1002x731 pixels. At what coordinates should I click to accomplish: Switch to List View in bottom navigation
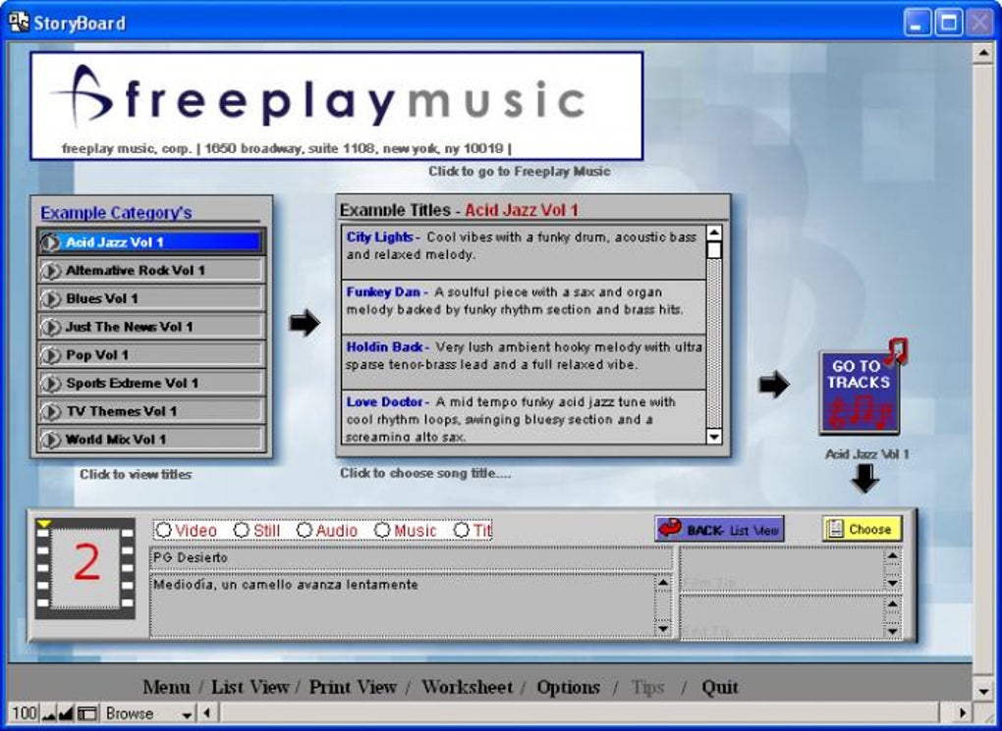pyautogui.click(x=250, y=688)
